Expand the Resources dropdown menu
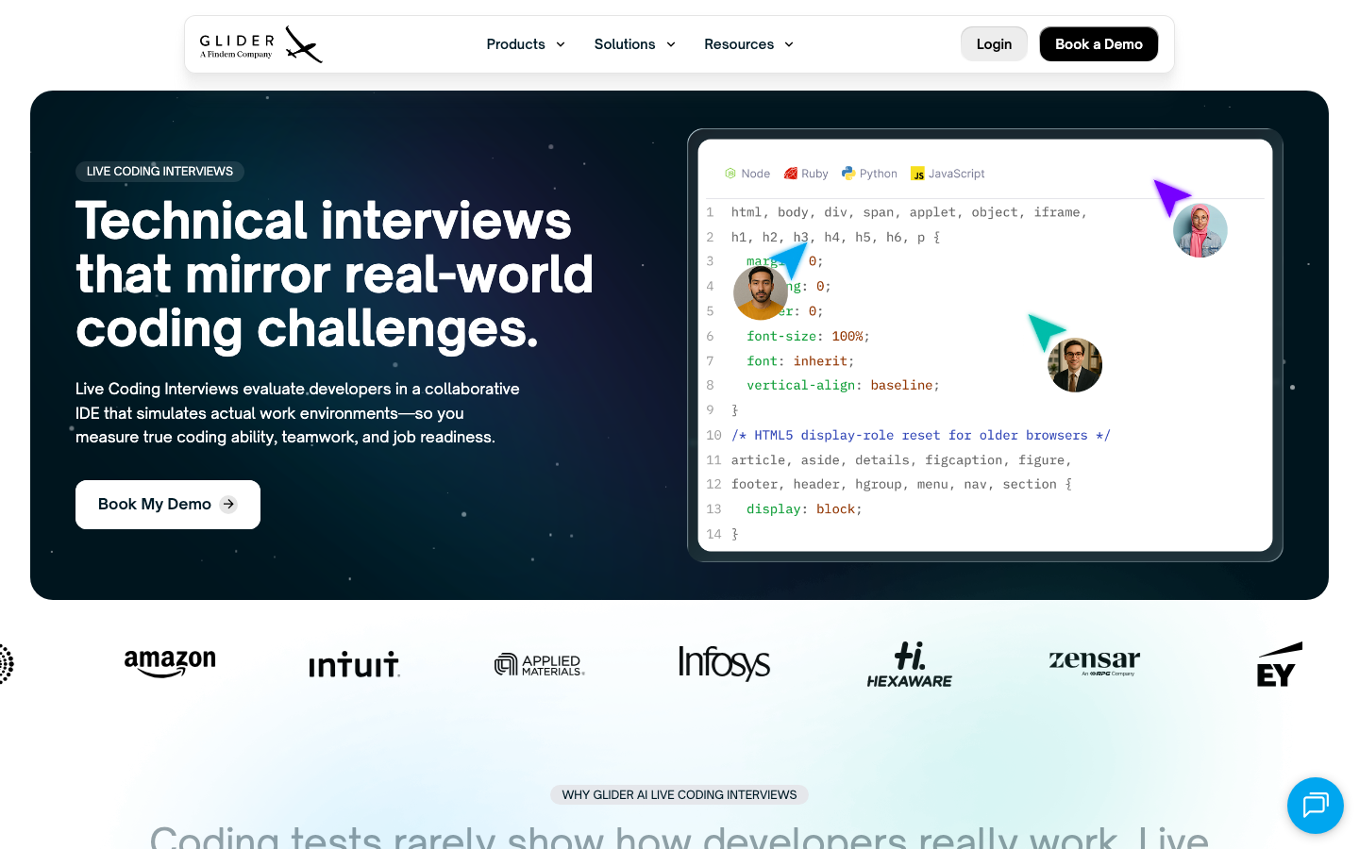The image size is (1359, 849). pos(749,44)
